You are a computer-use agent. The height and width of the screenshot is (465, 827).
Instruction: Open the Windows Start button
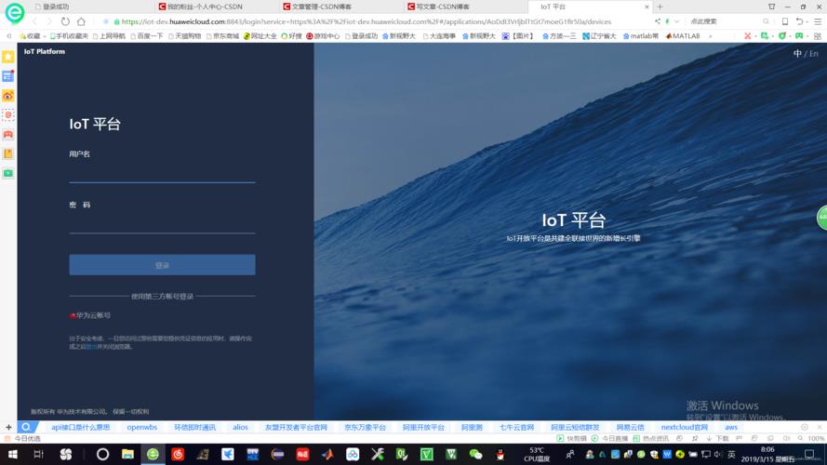(13, 454)
